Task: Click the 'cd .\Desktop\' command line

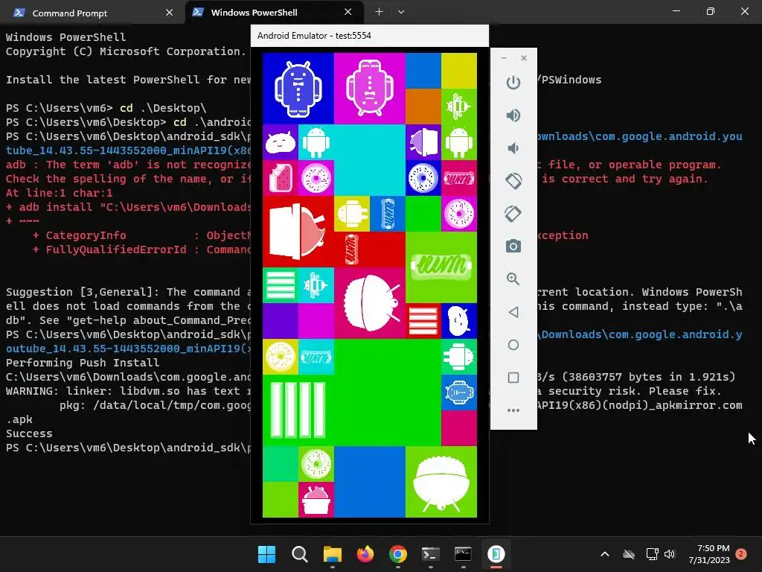Action: tap(163, 108)
